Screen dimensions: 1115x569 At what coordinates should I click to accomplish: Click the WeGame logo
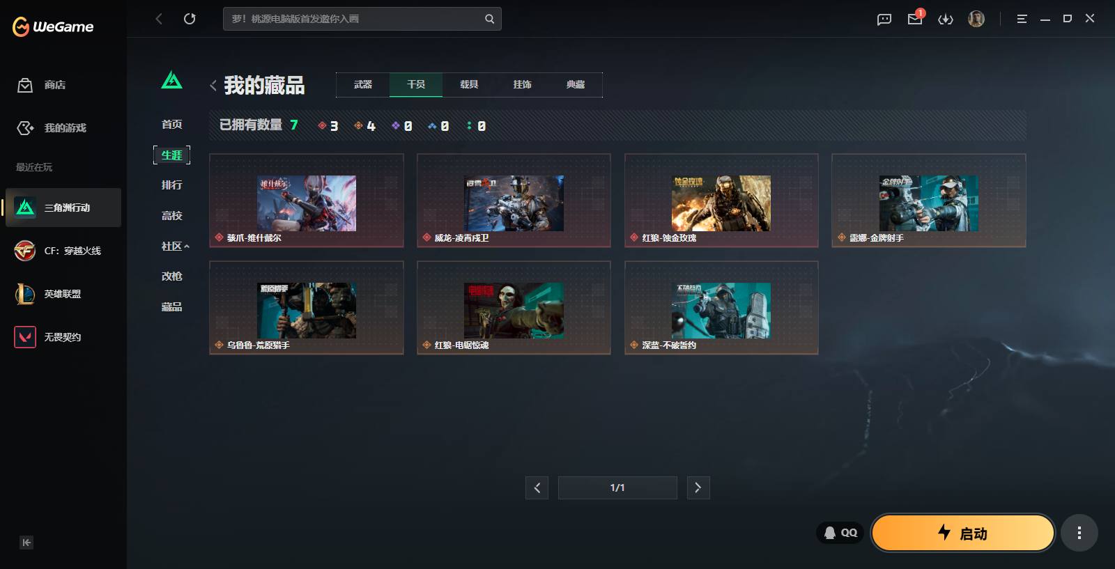(53, 26)
